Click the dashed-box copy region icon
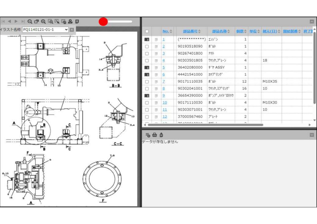Image resolution: width=317 pixels, height=224 pixels. point(64,21)
